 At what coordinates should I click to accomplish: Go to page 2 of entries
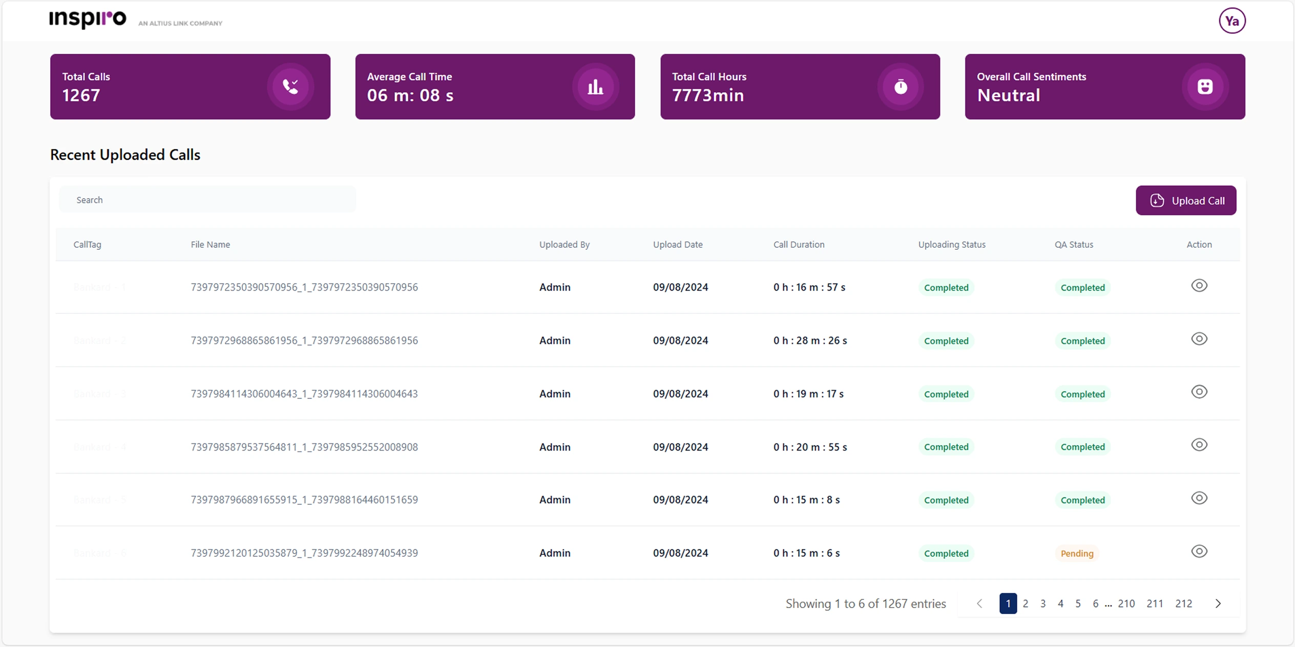pos(1025,603)
